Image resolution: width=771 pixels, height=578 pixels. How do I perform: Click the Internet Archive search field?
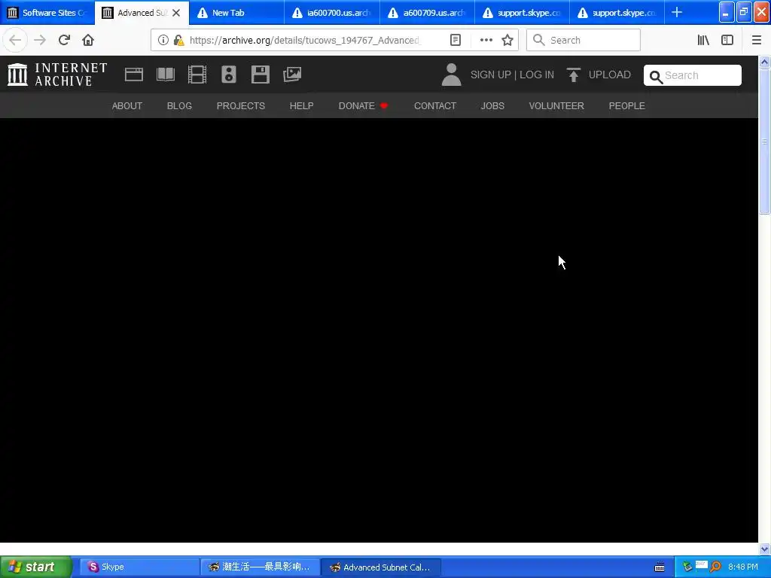[x=693, y=75]
